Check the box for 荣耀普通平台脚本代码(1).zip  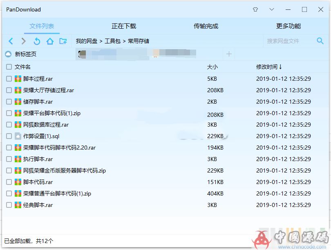point(9,193)
